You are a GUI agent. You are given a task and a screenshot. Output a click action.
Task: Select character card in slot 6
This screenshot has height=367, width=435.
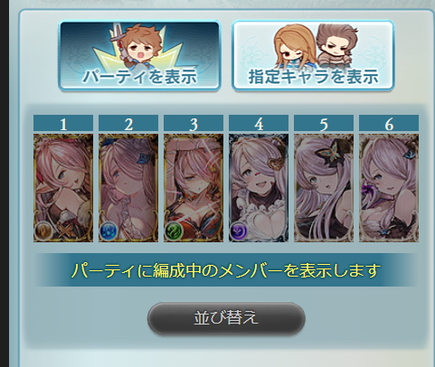pyautogui.click(x=389, y=188)
